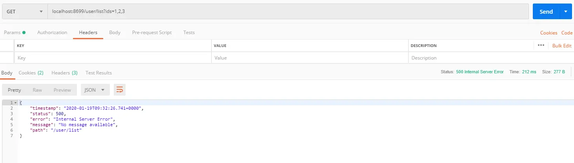The height and width of the screenshot is (163, 574).
Task: Select the Preview view mode
Action: [62, 90]
